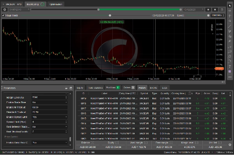Open the backtest end date dropdown
This screenshot has height=155, width=234.
coord(193,10)
